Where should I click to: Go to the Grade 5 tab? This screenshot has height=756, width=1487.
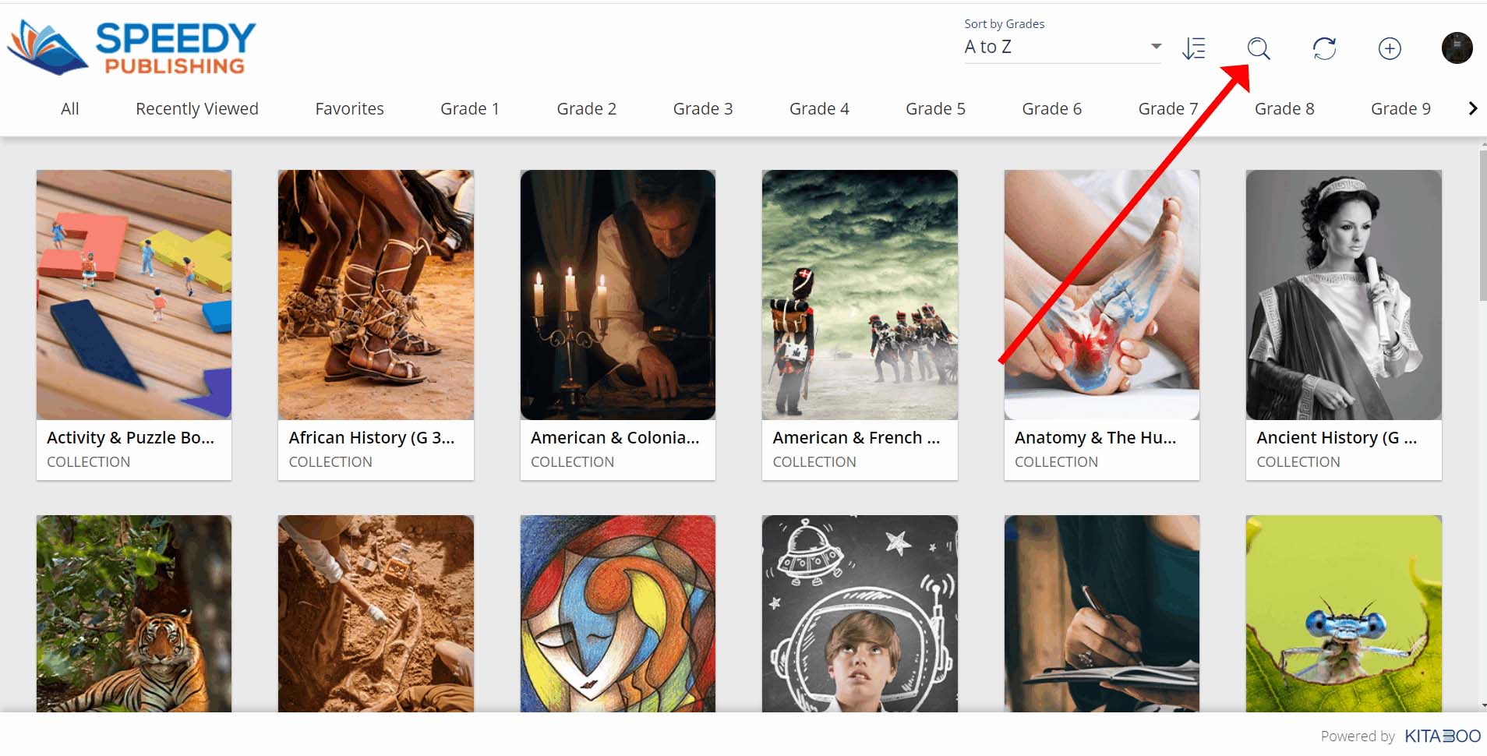coord(935,108)
